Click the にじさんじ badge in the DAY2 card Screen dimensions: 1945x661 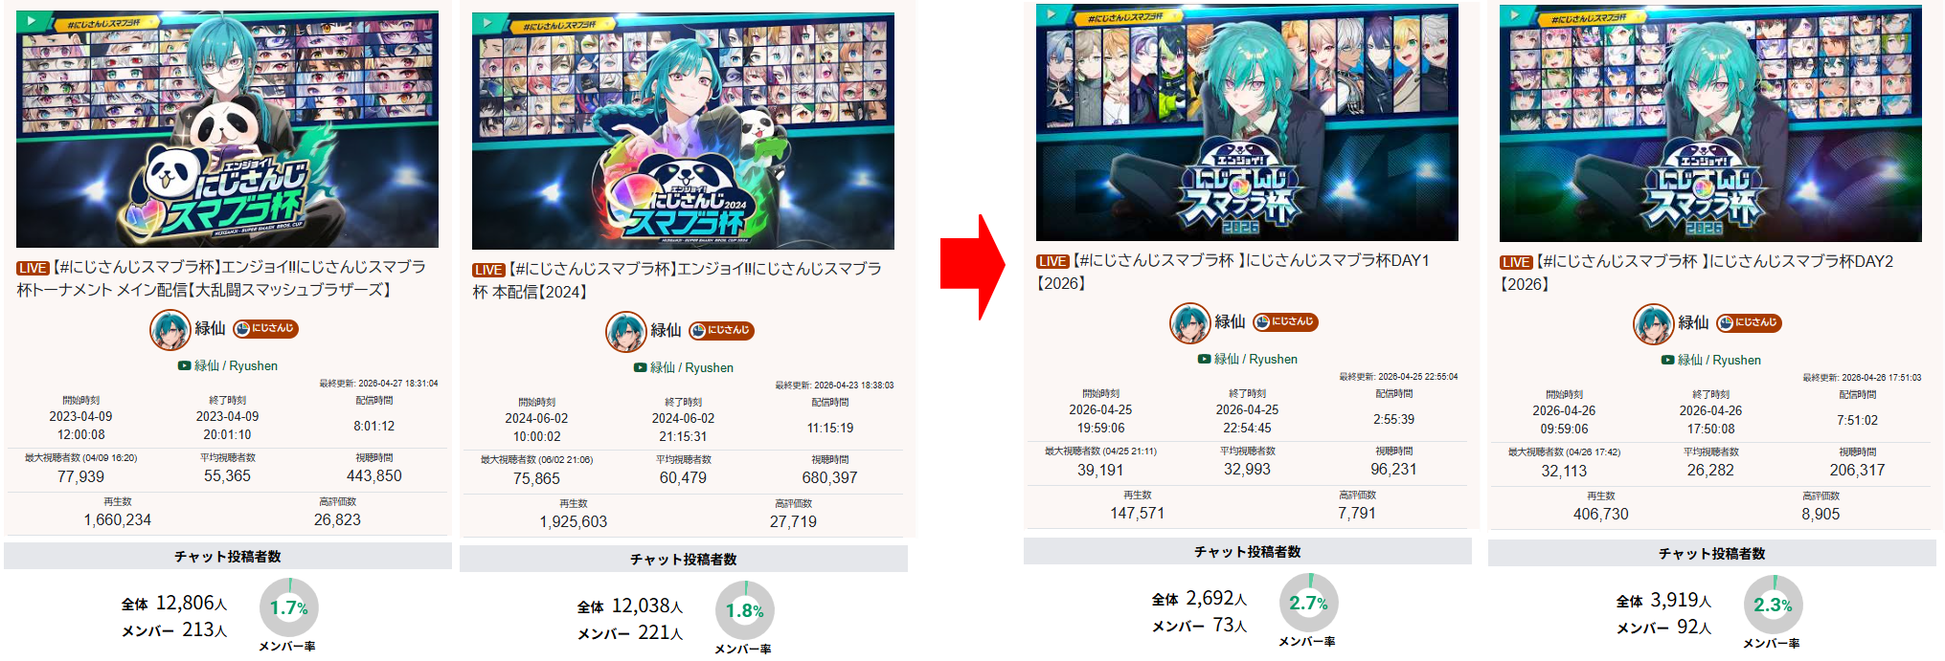tap(1749, 323)
